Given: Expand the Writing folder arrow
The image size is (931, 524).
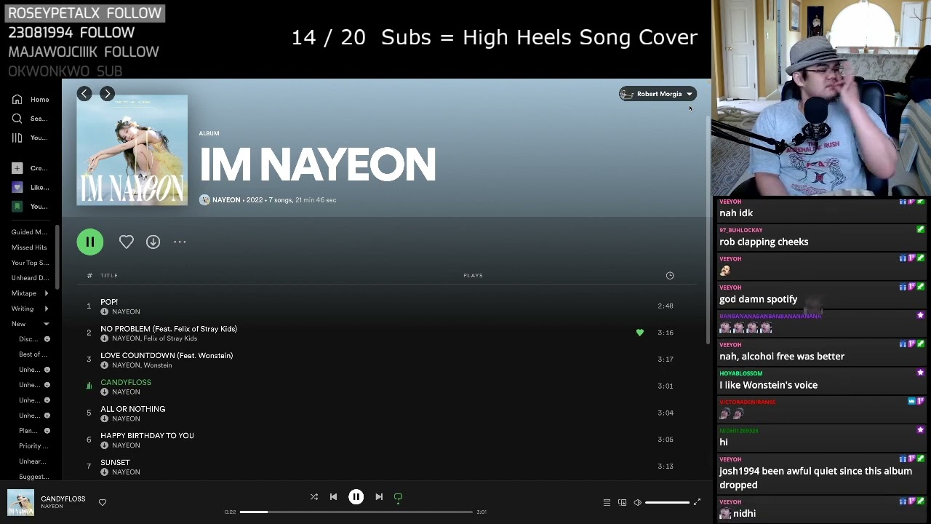Looking at the screenshot, I should 47,309.
